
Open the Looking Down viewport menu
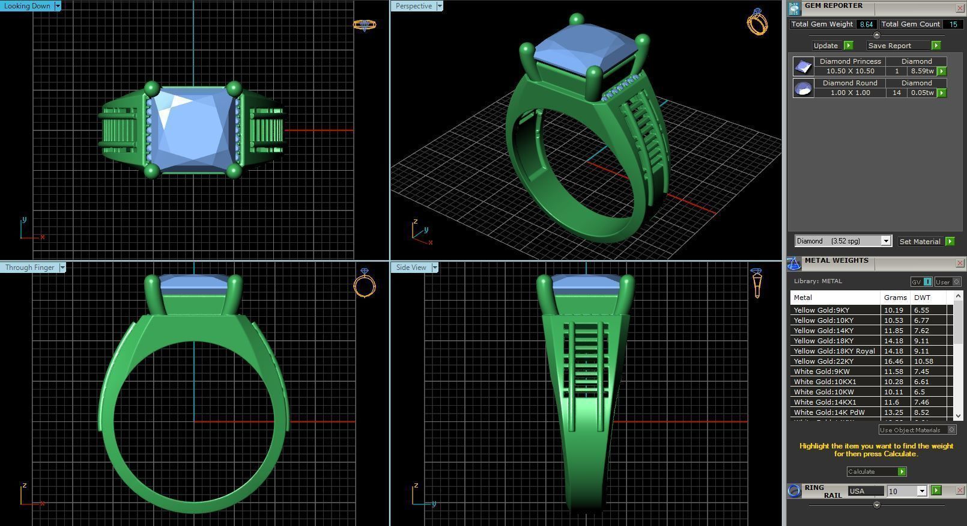tap(58, 6)
